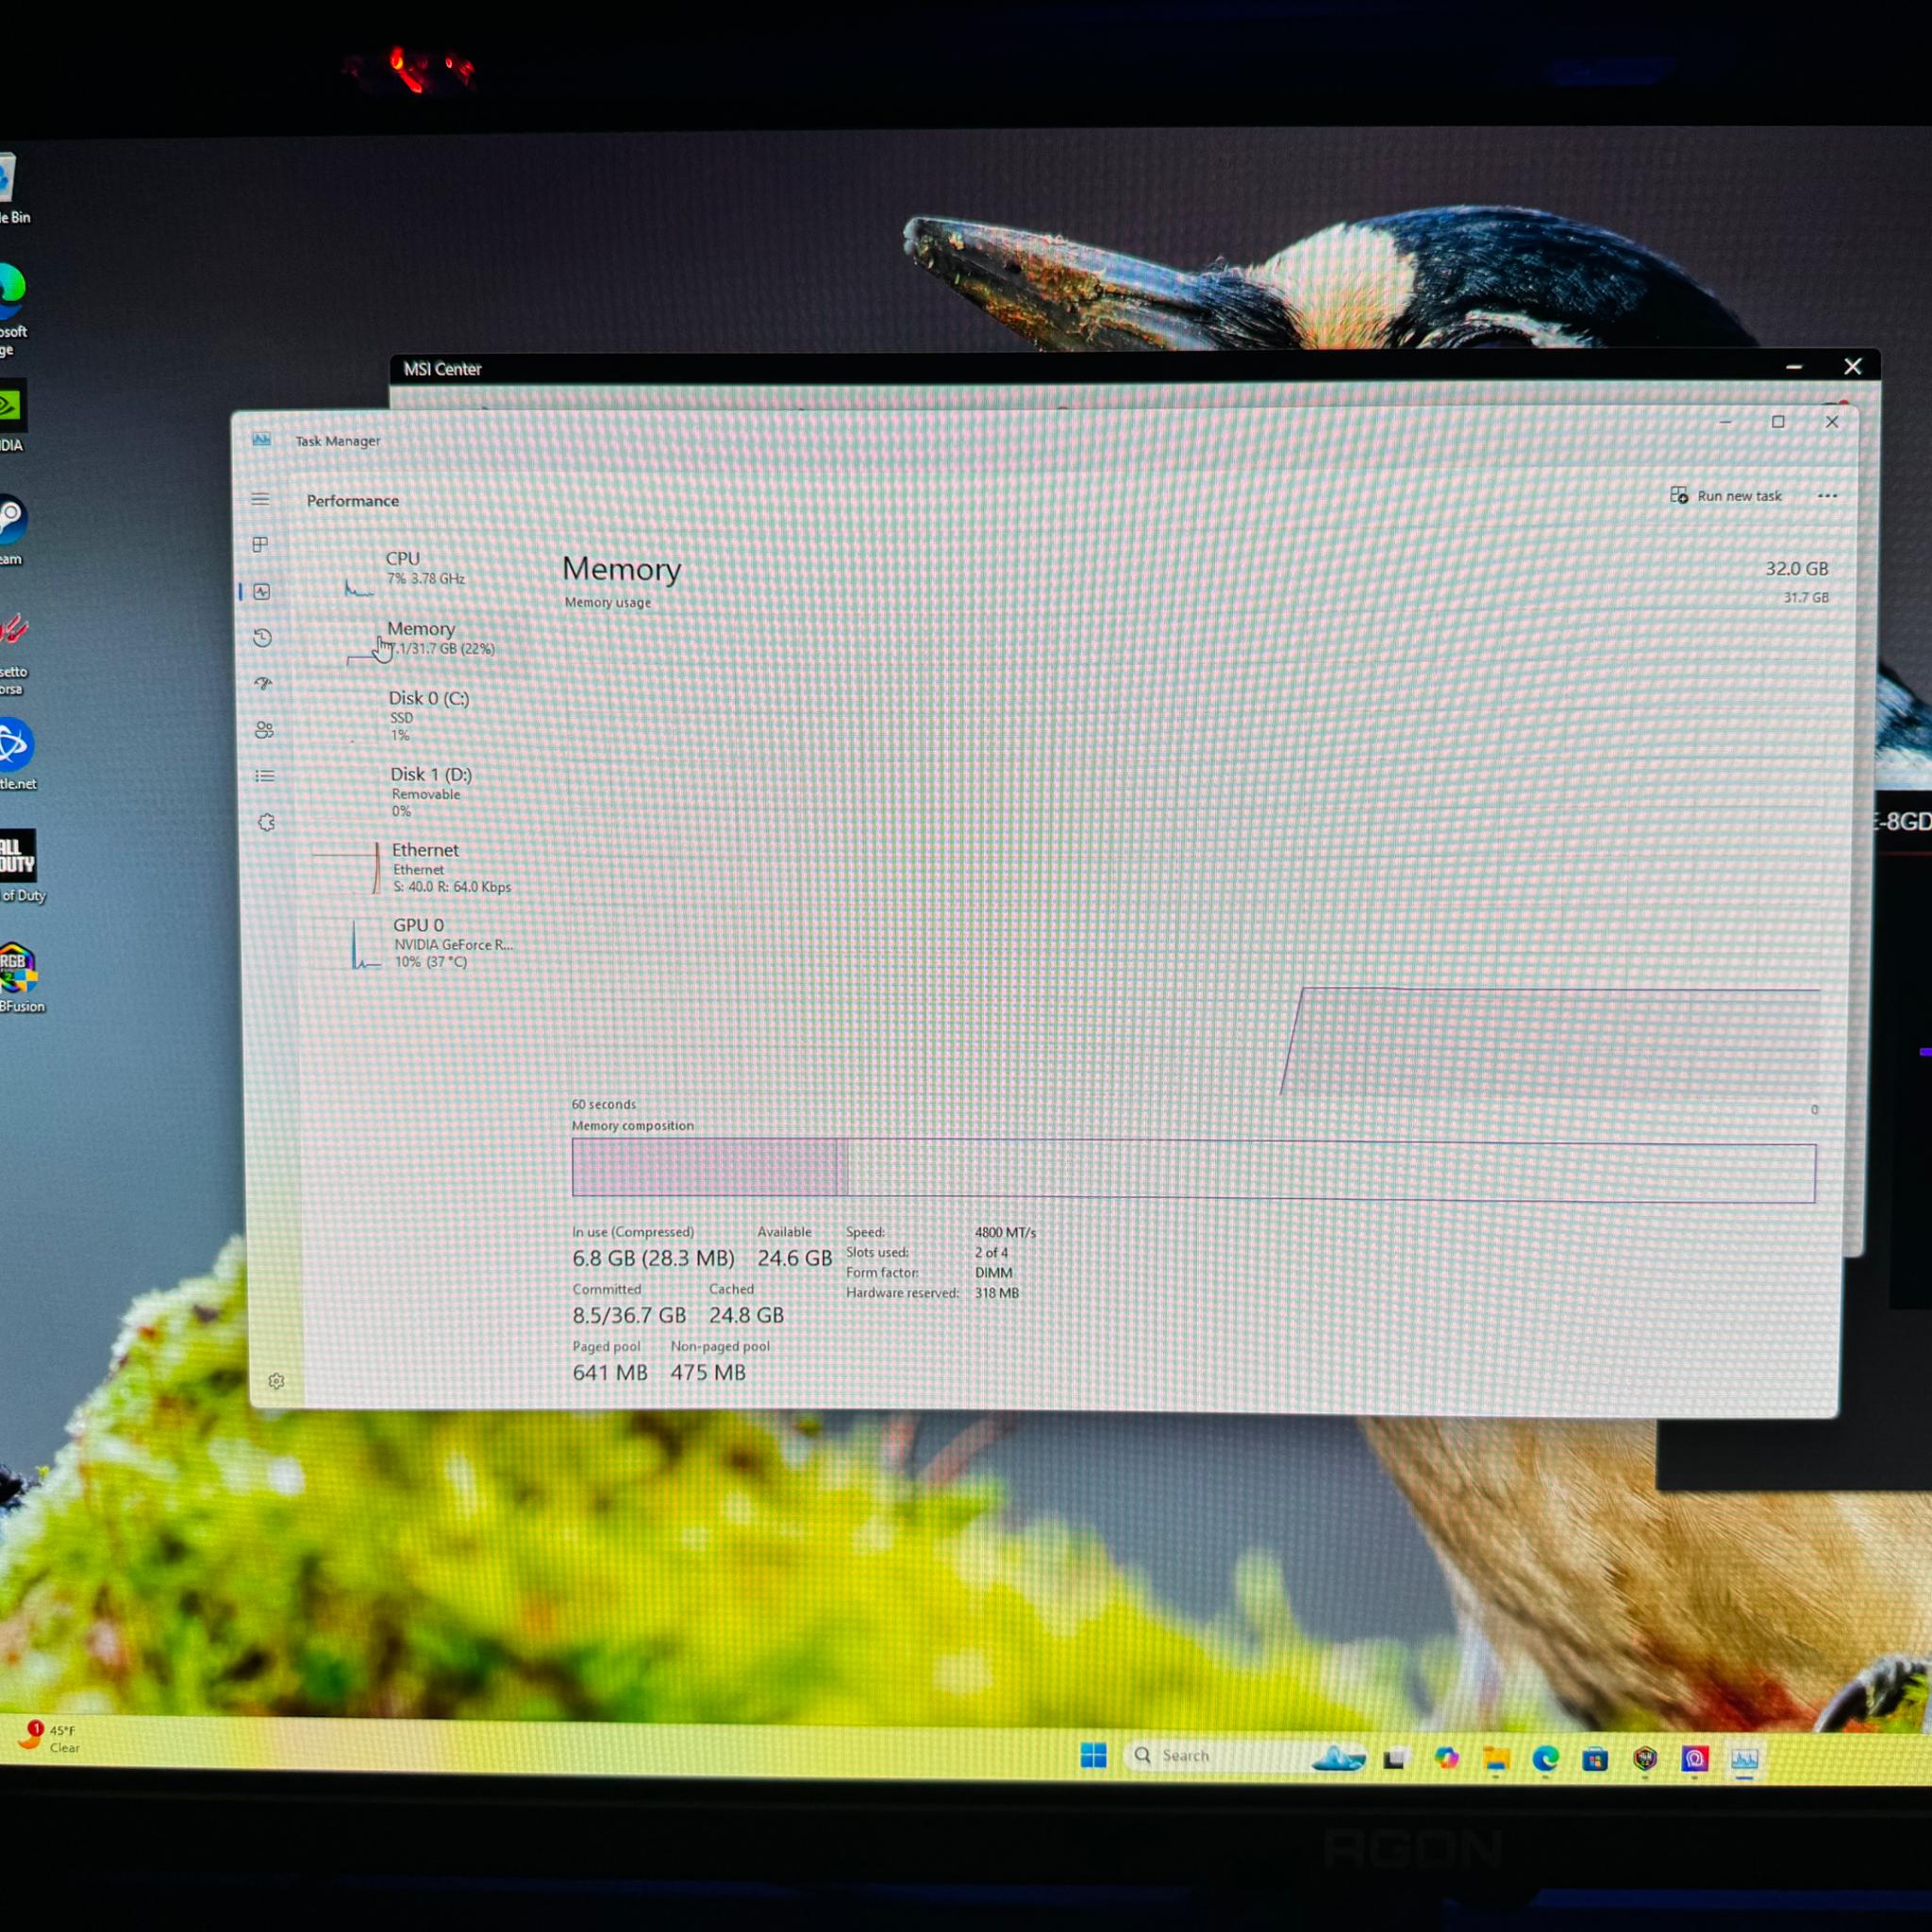
Task: Open the weather widget showing 45°F Clear
Action: [50, 1738]
